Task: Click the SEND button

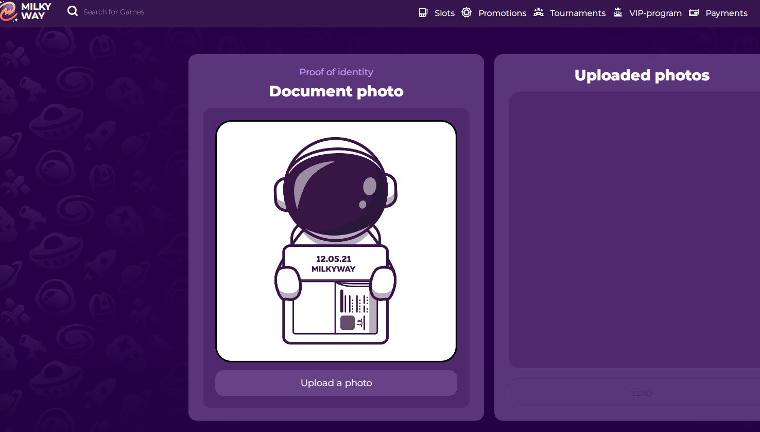Action: (x=642, y=393)
